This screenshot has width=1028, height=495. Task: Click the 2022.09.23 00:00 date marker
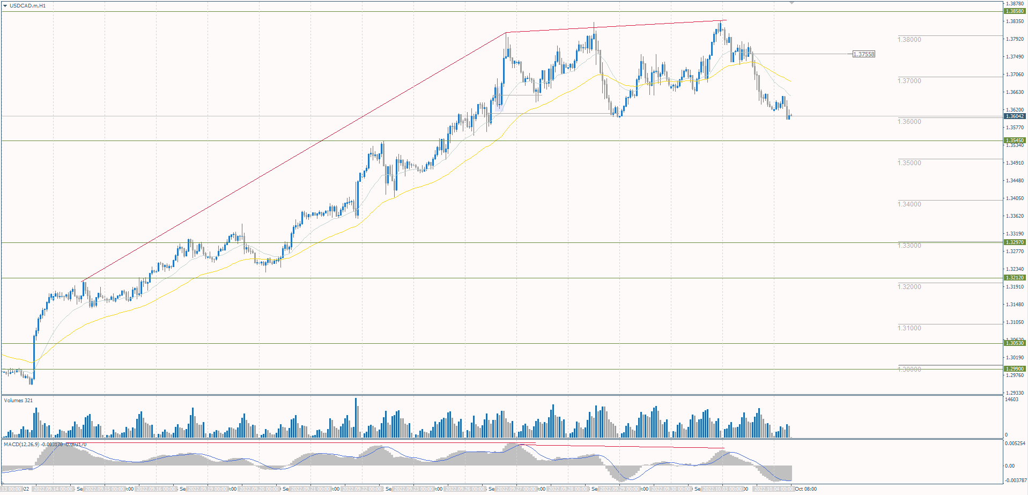pos(413,489)
